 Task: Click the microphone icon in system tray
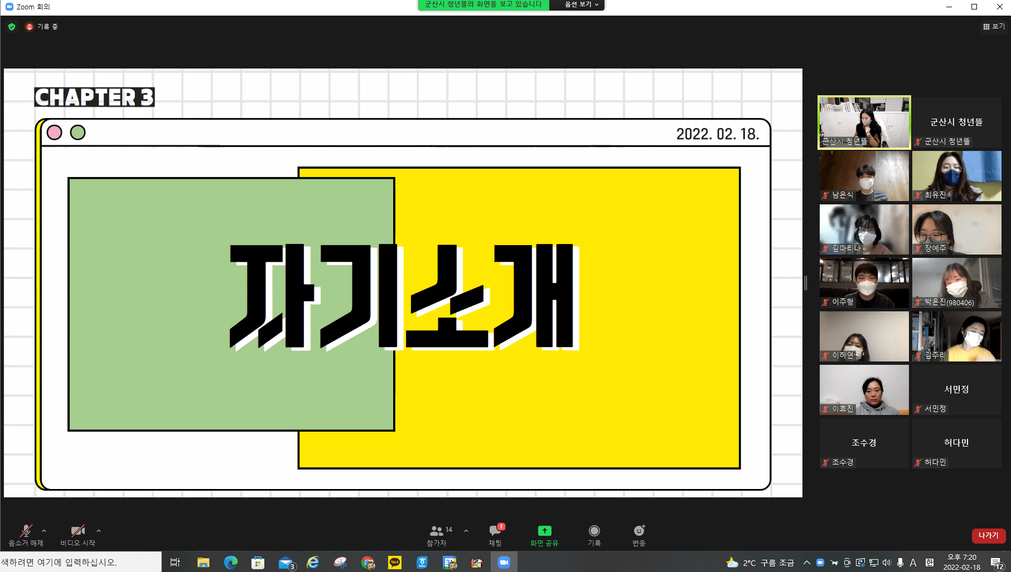pyautogui.click(x=900, y=563)
